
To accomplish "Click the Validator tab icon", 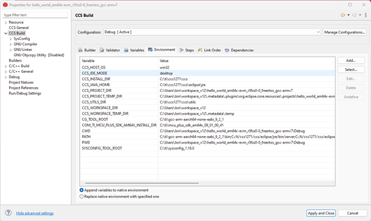I will click(102, 50).
